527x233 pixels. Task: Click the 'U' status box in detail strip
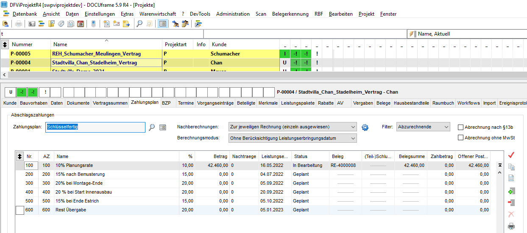[x=11, y=92]
